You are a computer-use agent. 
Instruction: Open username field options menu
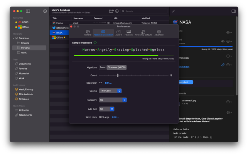[229, 33]
